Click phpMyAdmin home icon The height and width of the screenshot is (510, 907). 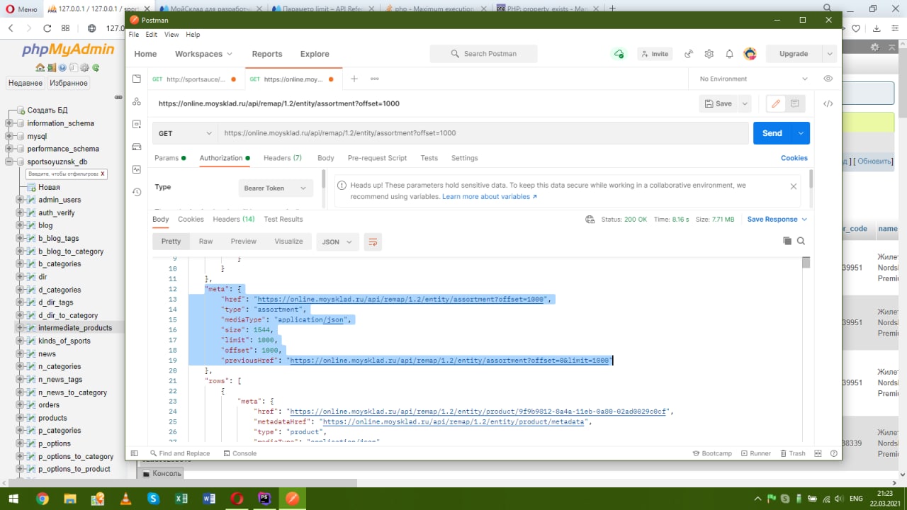[40, 68]
